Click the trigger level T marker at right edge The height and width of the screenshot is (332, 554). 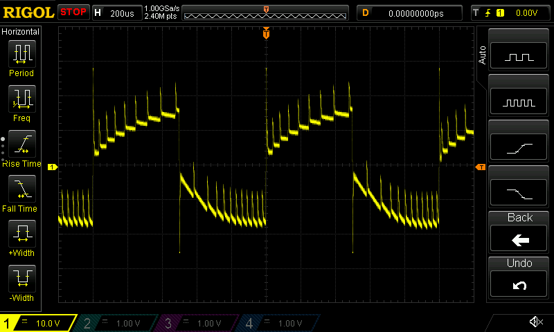point(481,167)
